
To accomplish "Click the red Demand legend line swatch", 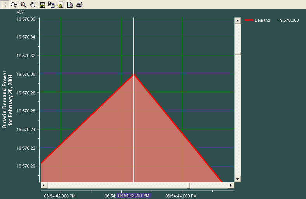I will coord(249,20).
